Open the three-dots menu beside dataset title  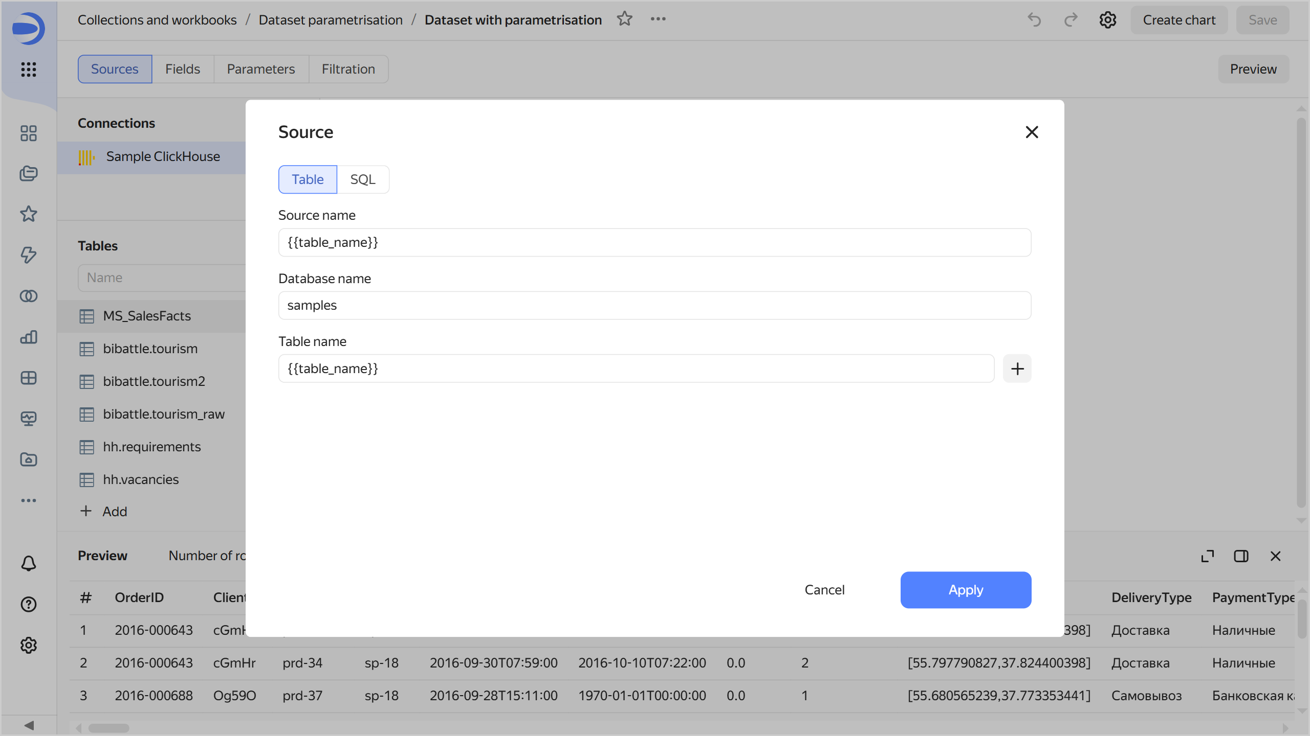pyautogui.click(x=658, y=19)
